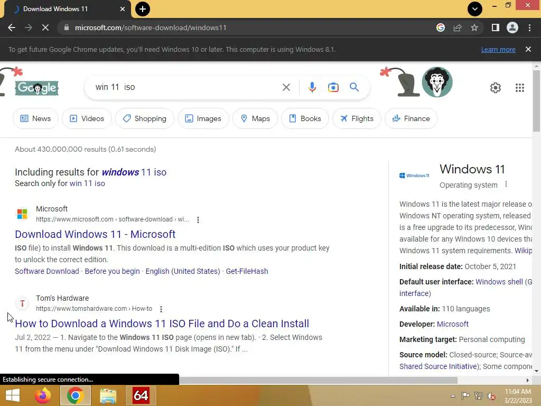Switch to Videos results tab
The image size is (541, 406).
coord(87,118)
